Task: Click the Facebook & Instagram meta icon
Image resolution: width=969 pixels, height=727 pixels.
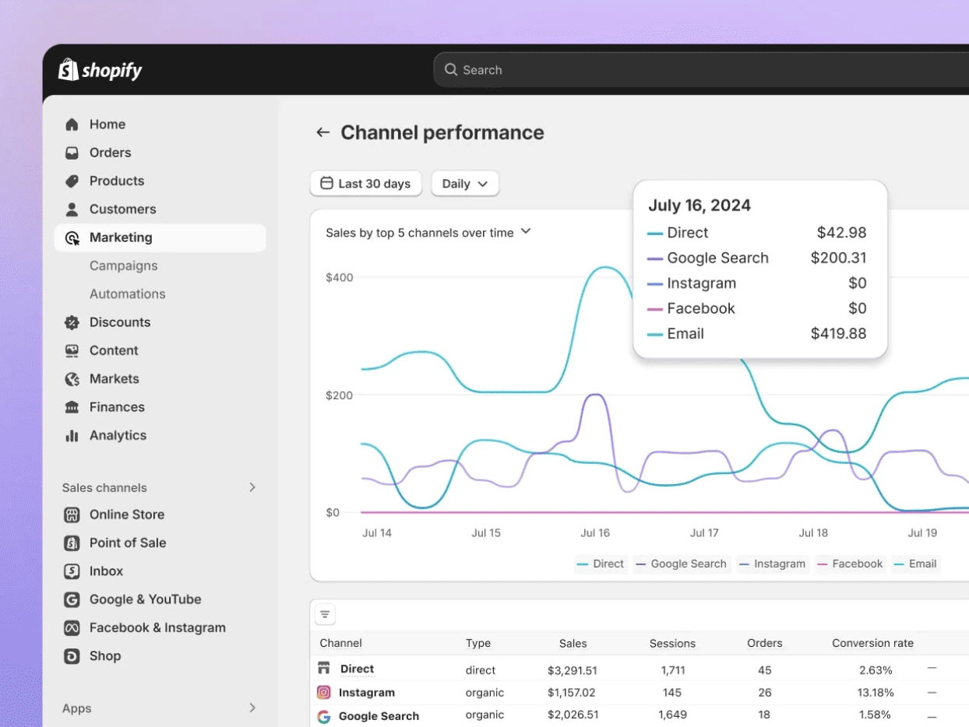Action: pyautogui.click(x=72, y=627)
